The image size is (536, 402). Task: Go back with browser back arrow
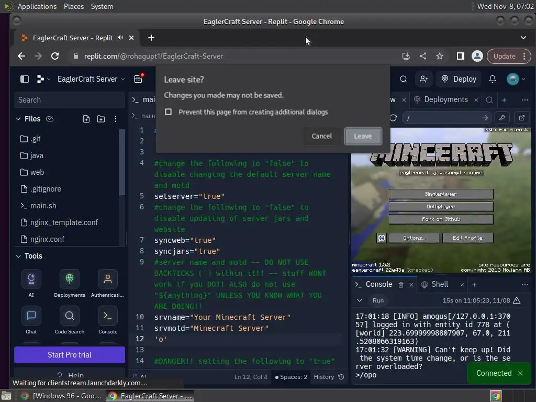pyautogui.click(x=21, y=56)
